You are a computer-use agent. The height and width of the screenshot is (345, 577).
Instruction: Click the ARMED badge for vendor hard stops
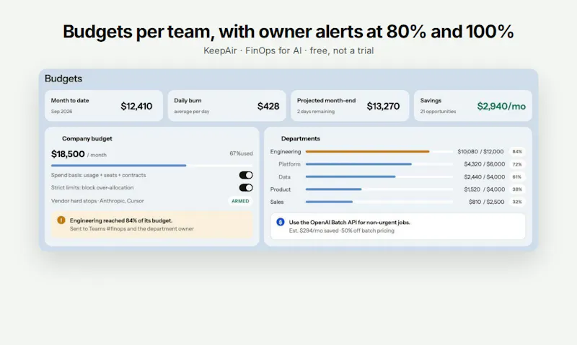240,201
